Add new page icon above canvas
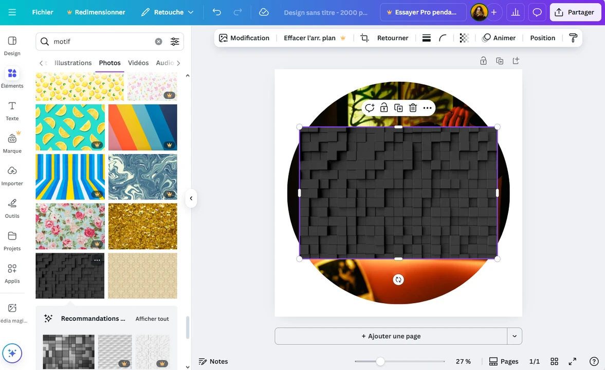The image size is (605, 370). coord(516,61)
